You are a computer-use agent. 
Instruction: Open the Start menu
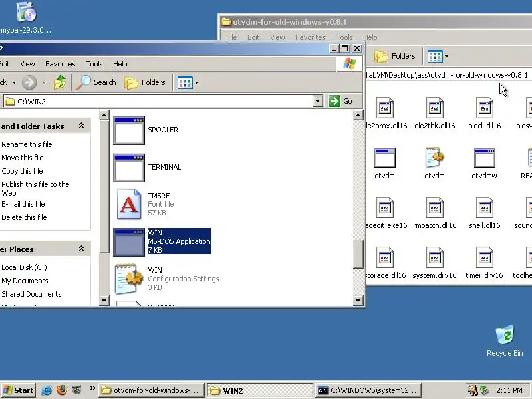(x=19, y=390)
